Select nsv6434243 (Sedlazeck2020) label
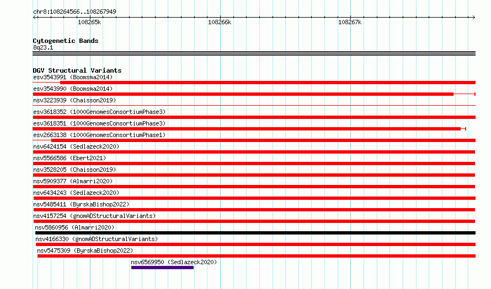This screenshot has height=289, width=491. (x=76, y=193)
